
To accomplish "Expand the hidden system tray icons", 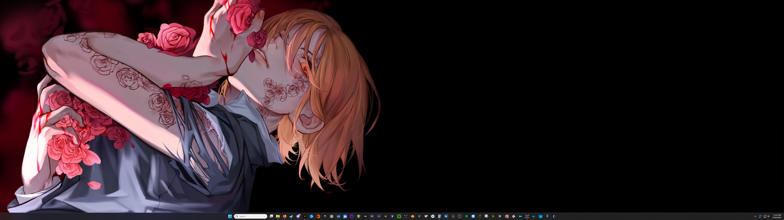I will (x=755, y=216).
